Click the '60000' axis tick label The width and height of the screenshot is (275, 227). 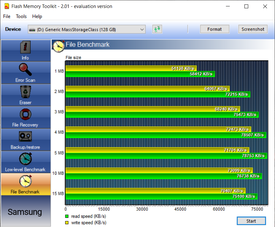[x=219, y=209]
